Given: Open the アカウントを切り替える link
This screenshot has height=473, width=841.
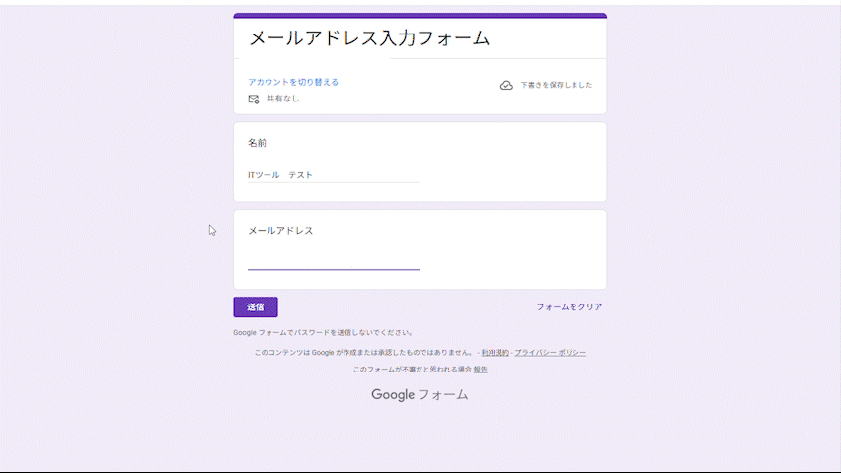Looking at the screenshot, I should [x=293, y=83].
